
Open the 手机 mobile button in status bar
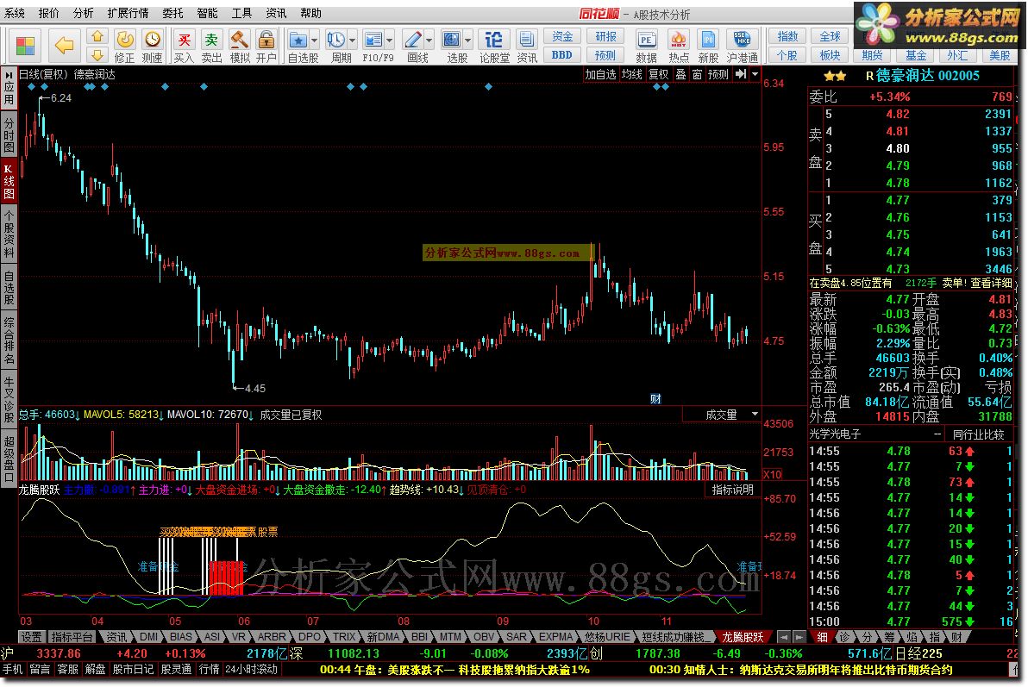click(12, 669)
